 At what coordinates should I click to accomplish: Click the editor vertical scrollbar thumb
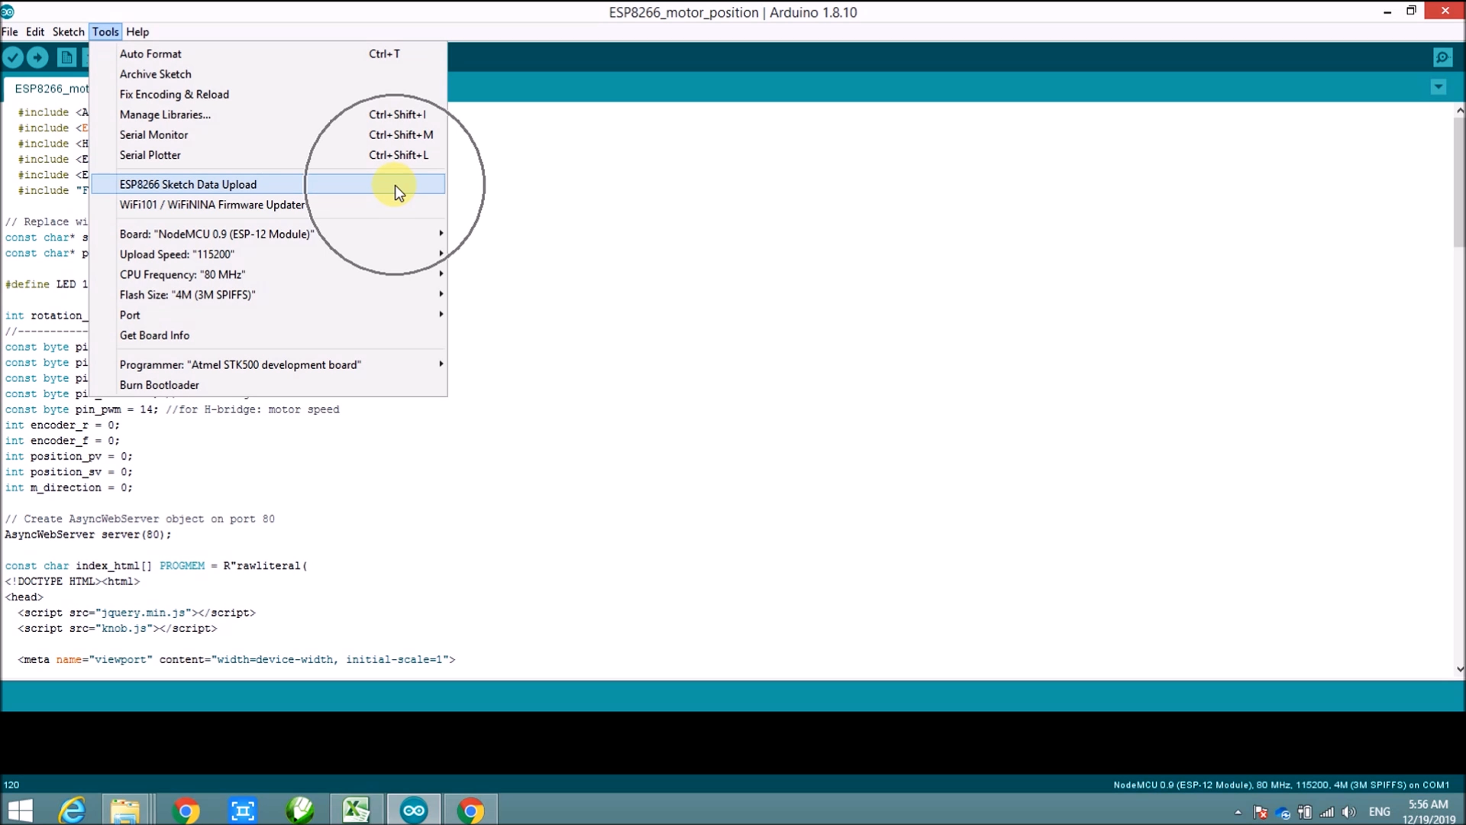tap(1459, 182)
